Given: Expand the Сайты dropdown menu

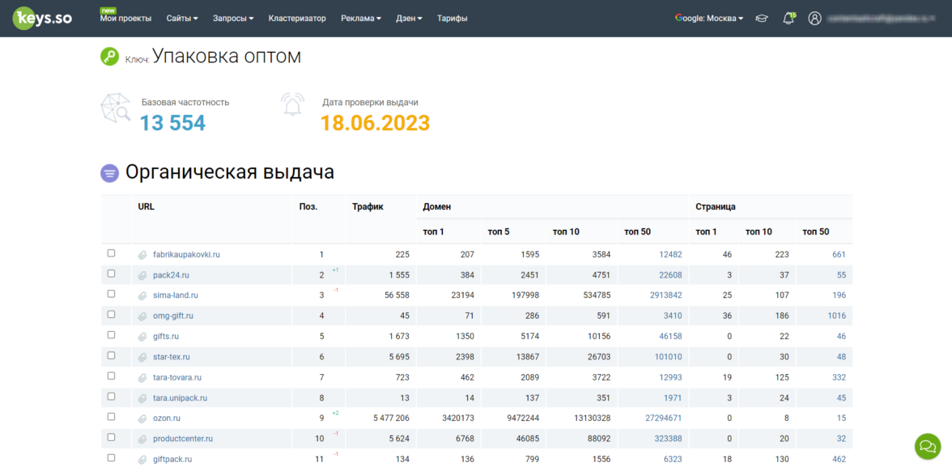Looking at the screenshot, I should click(x=182, y=19).
